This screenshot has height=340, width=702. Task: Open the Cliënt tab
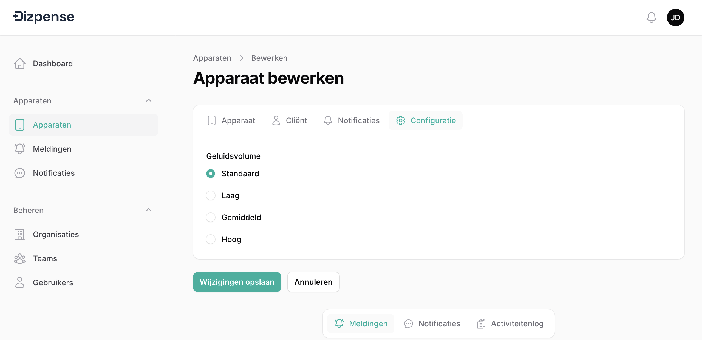point(290,120)
